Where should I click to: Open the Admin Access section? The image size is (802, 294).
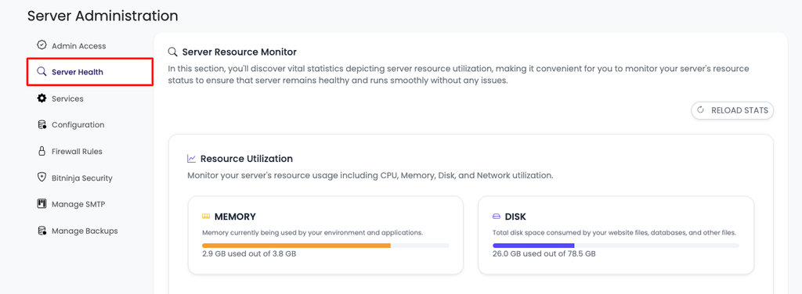[78, 46]
